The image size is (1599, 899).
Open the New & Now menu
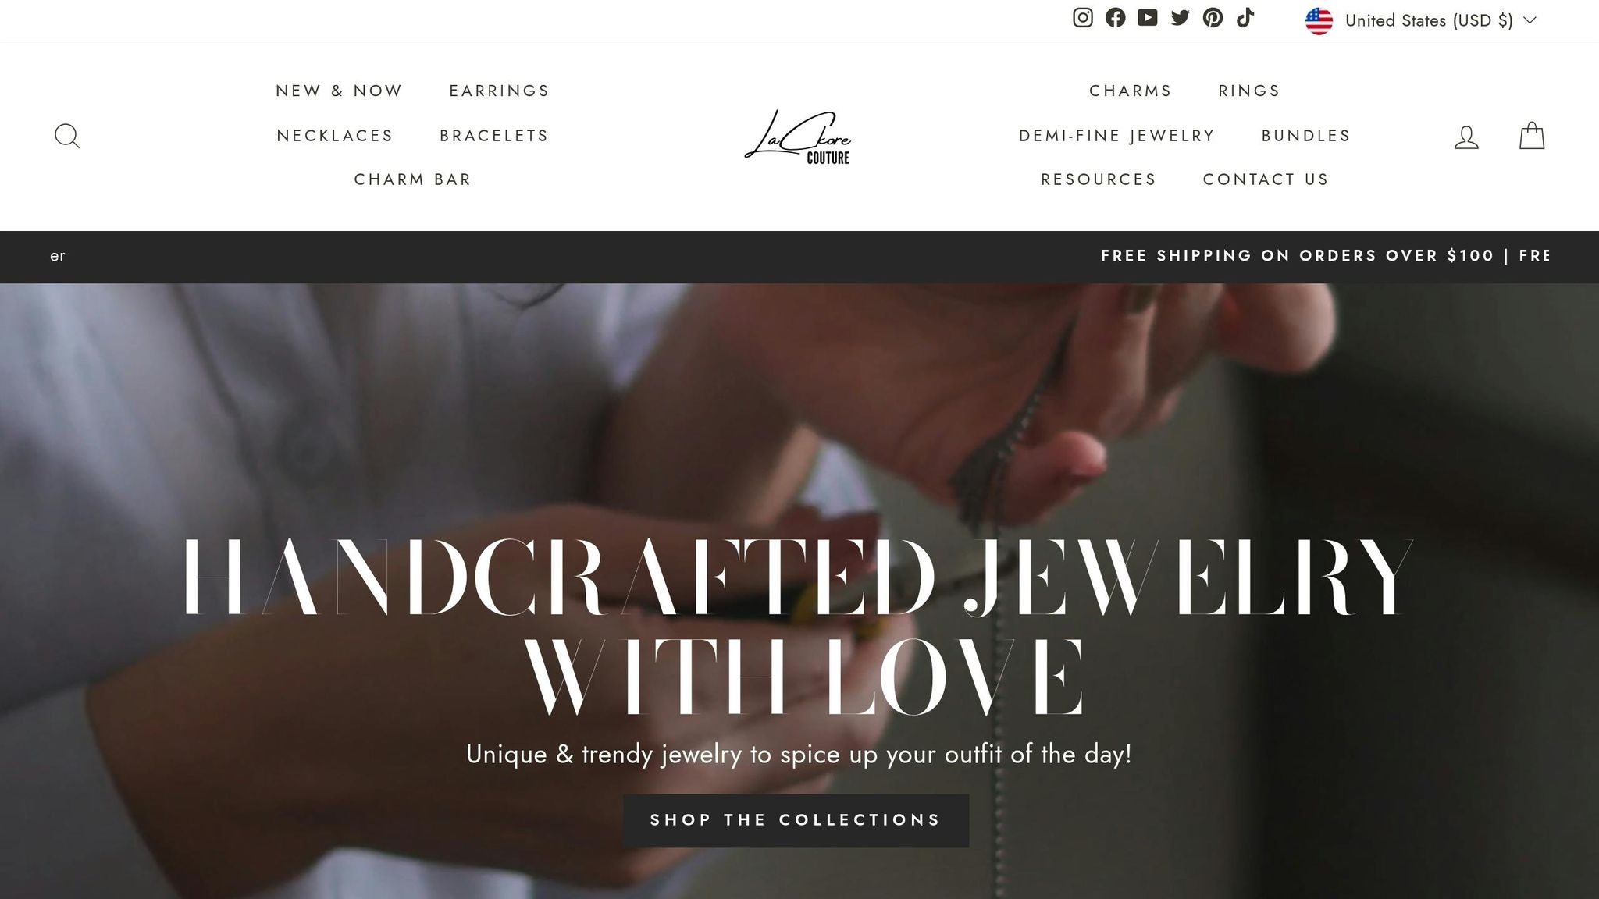tap(339, 91)
